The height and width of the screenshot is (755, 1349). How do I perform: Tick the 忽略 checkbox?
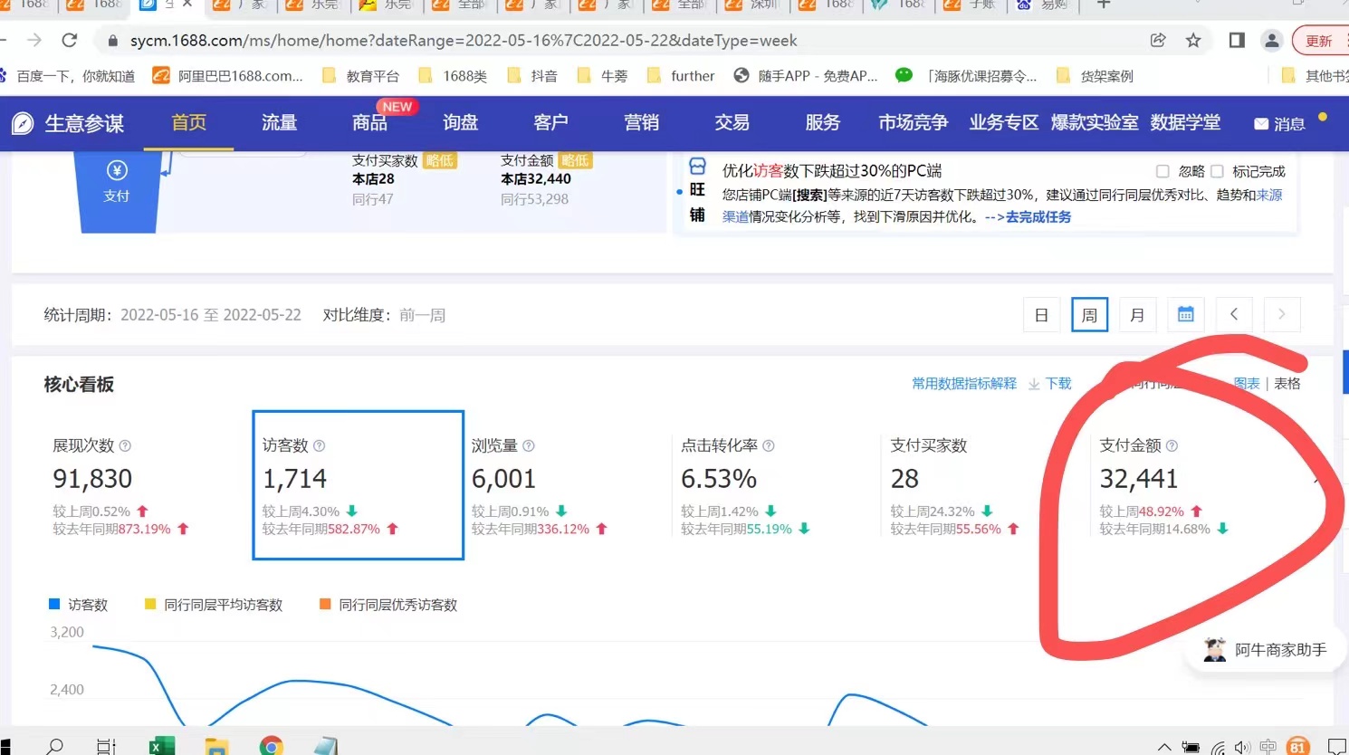tap(1162, 171)
